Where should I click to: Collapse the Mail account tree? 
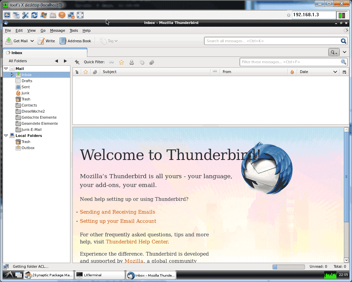pos(6,69)
